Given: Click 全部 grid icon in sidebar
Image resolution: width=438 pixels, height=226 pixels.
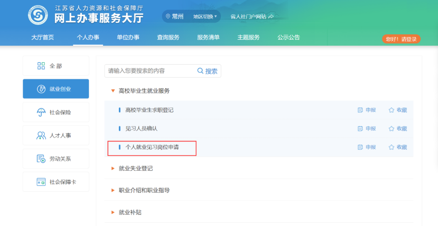Looking at the screenshot, I should coord(41,66).
